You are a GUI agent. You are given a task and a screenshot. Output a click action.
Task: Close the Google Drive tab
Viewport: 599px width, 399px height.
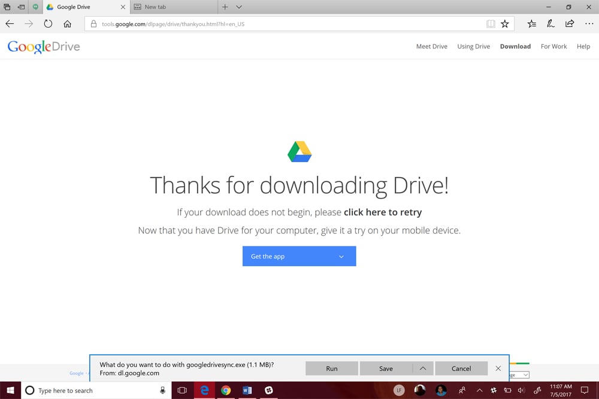coord(123,7)
